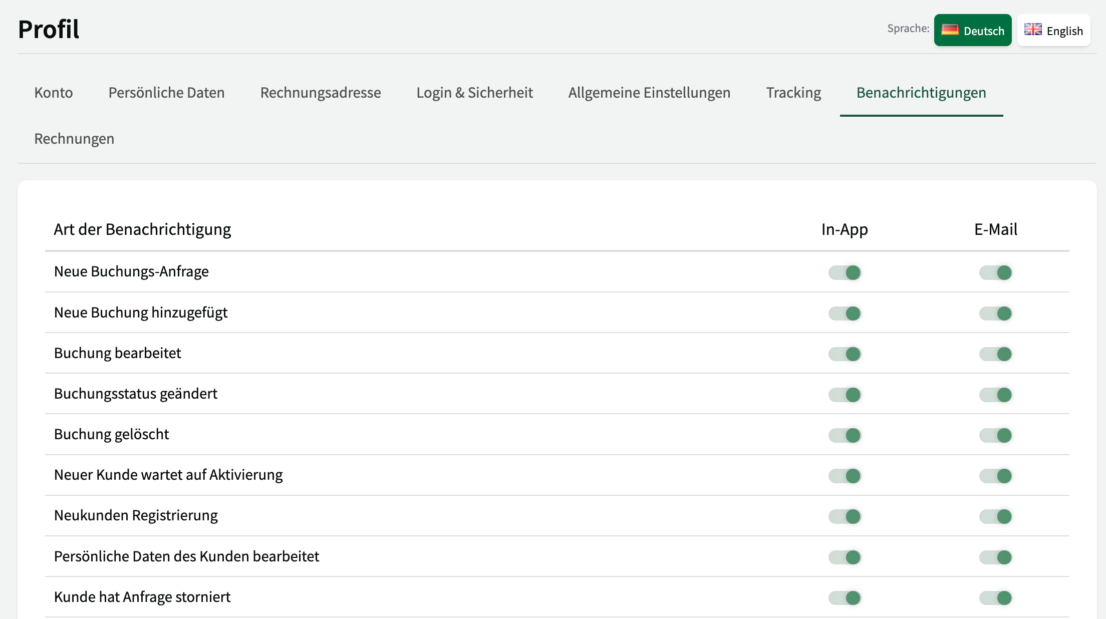Open Allgemeine Einstellungen tab
The width and height of the screenshot is (1106, 619).
click(649, 93)
